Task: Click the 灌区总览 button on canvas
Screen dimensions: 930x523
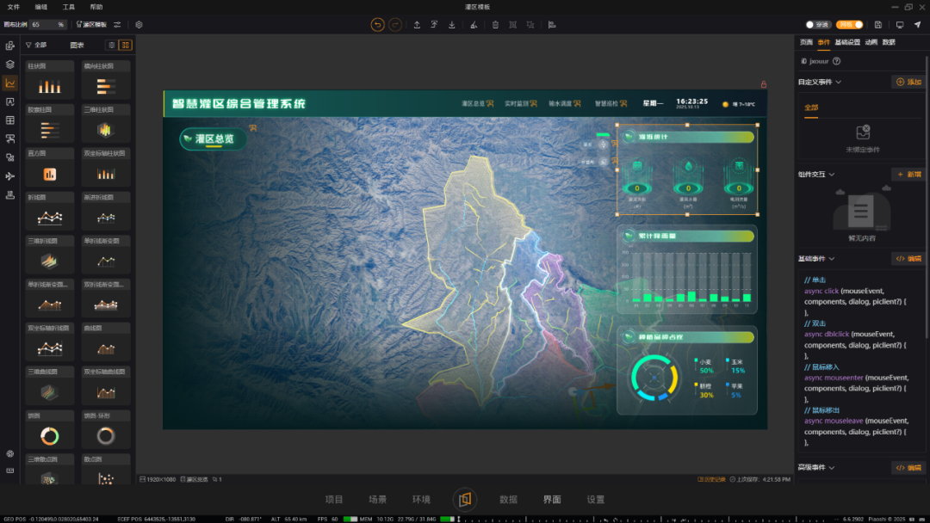Action: point(214,139)
